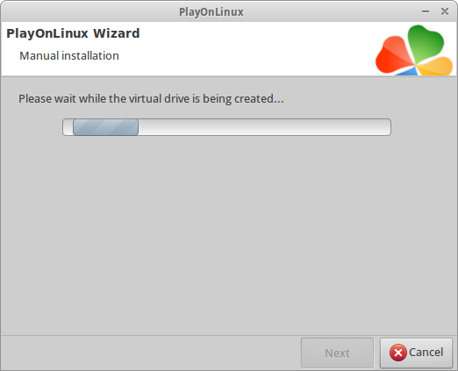This screenshot has width=458, height=371.
Task: Click the PlayOnLinux Wizard heading
Action: 73,33
